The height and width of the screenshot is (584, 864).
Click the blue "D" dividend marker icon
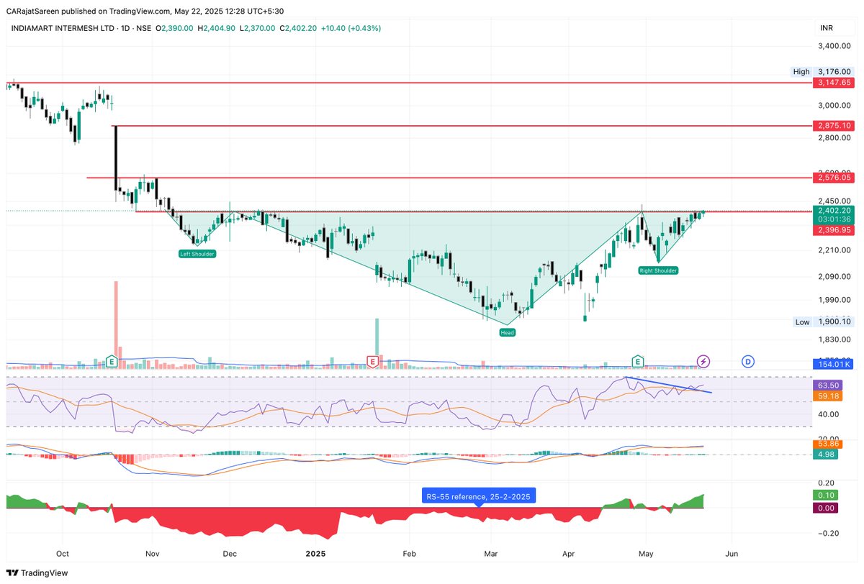pyautogui.click(x=747, y=362)
